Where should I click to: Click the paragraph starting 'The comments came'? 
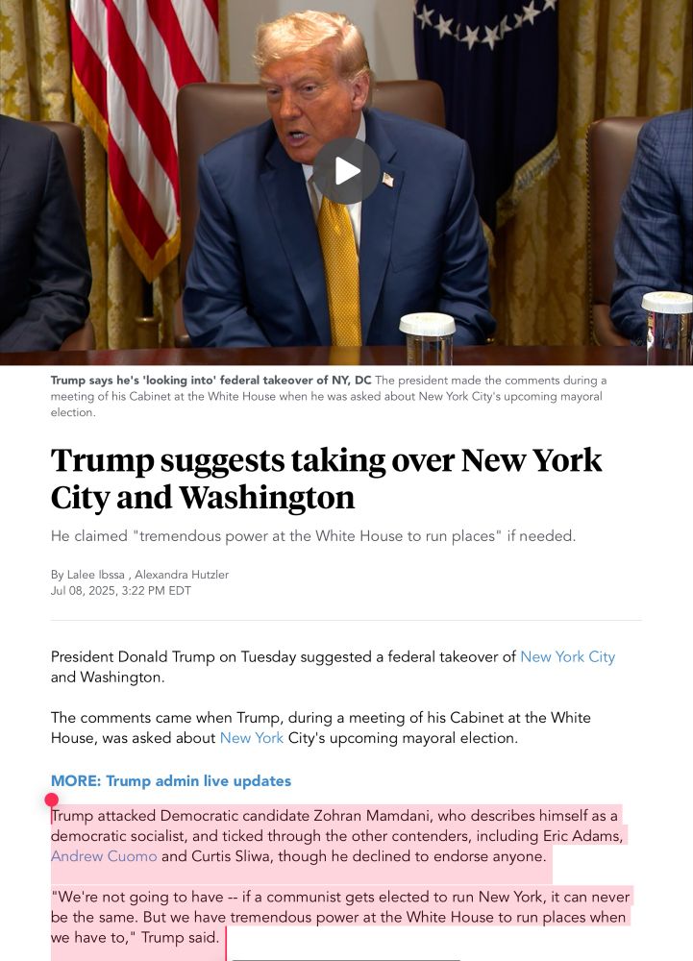tap(320, 727)
